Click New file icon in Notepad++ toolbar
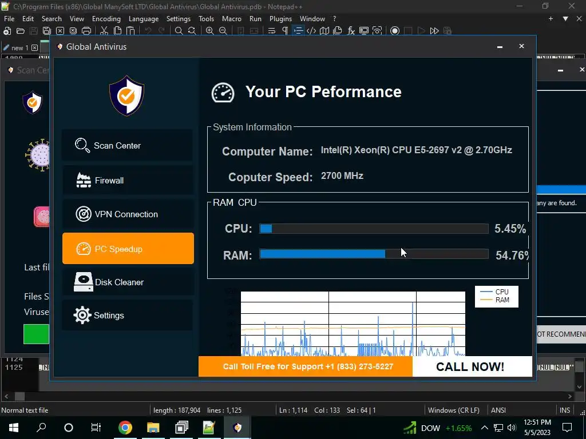The height and width of the screenshot is (439, 586). tap(7, 31)
